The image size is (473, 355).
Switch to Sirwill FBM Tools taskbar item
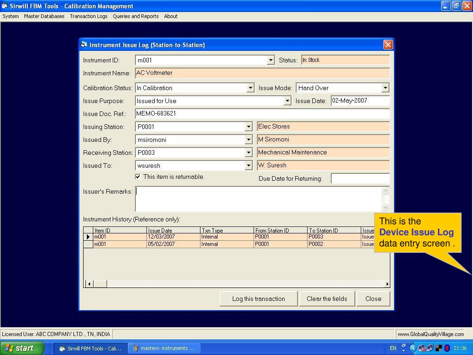(90, 349)
